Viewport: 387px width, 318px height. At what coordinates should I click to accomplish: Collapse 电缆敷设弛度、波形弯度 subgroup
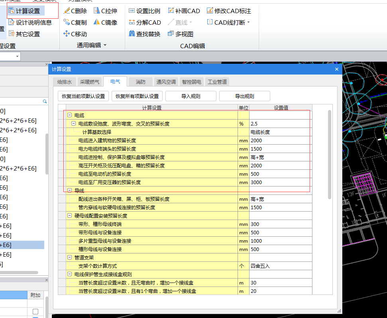tap(74, 124)
